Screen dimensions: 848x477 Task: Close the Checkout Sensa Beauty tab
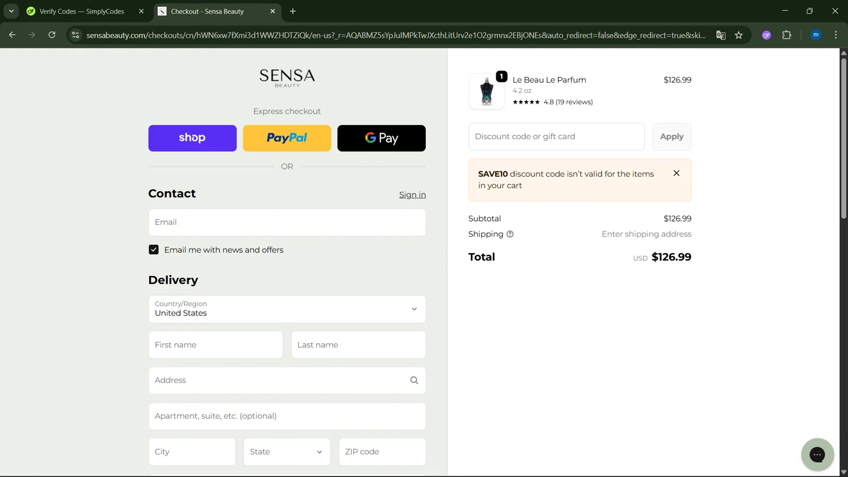point(272,11)
